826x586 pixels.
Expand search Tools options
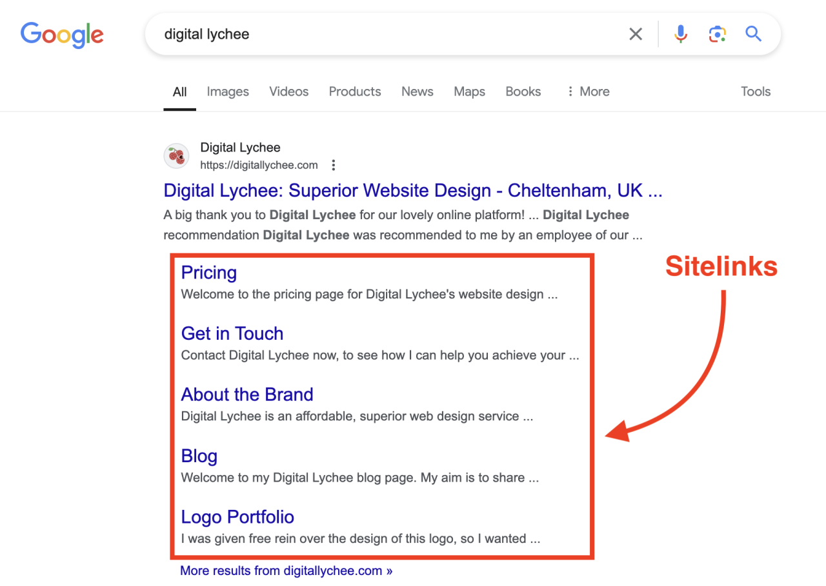click(755, 91)
